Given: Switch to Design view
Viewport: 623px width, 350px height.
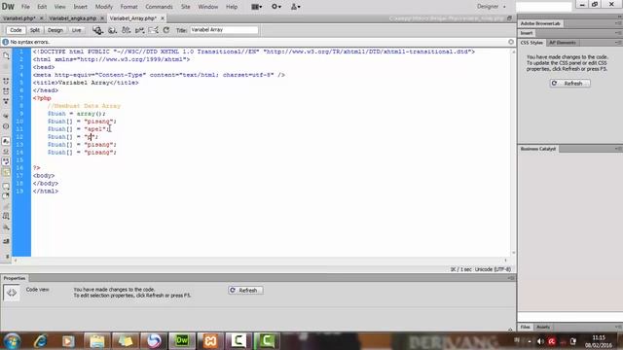Looking at the screenshot, I should [x=55, y=30].
